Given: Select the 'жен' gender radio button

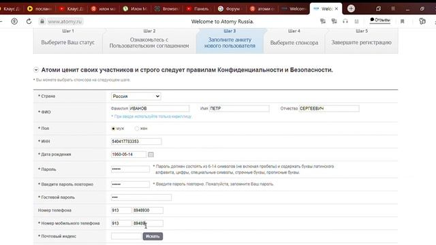Looking at the screenshot, I should tap(136, 129).
